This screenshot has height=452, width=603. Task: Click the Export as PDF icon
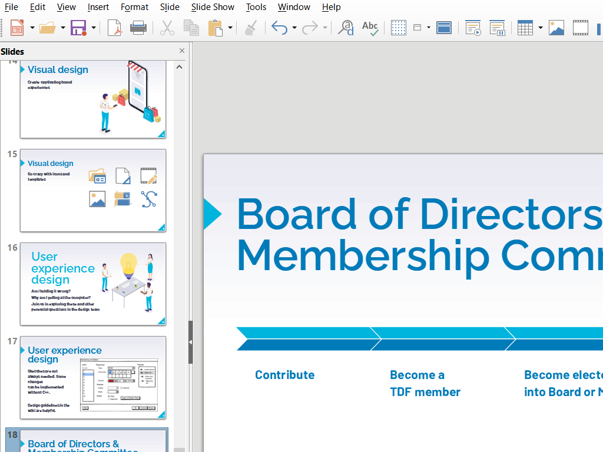(x=114, y=28)
